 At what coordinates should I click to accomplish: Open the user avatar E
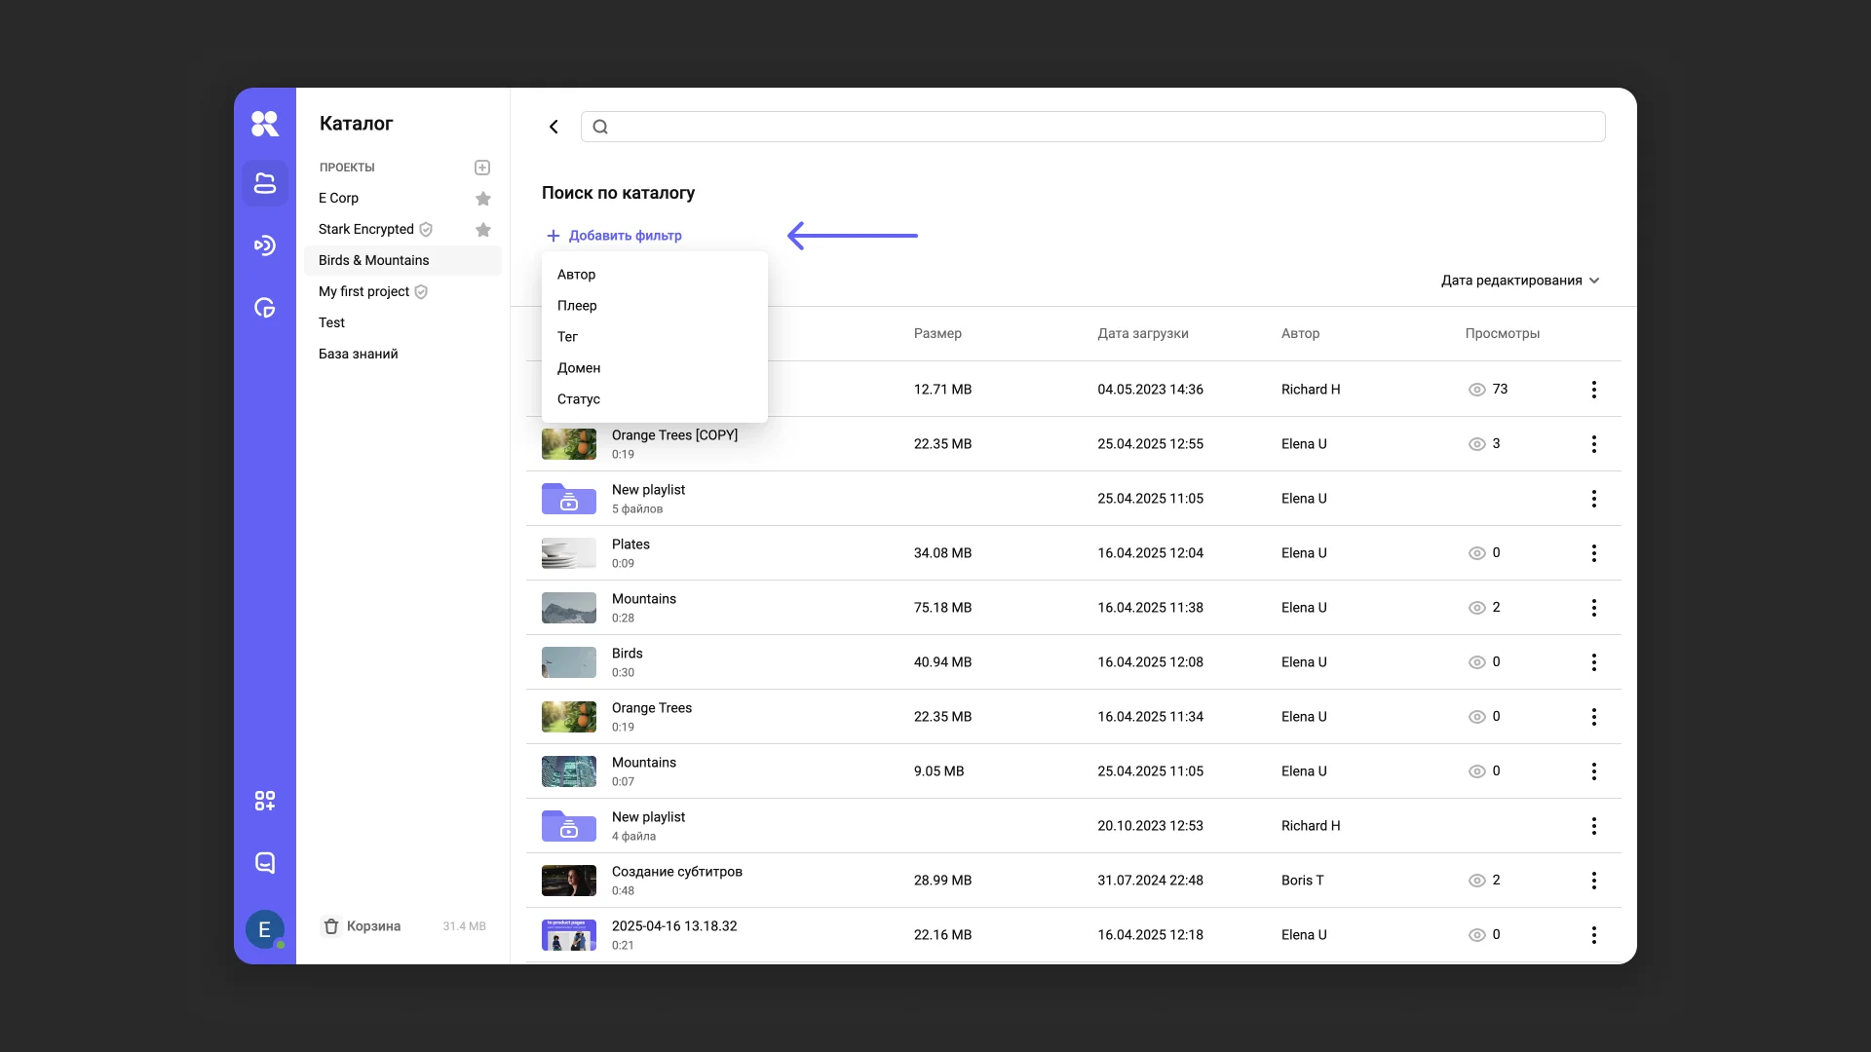(265, 929)
